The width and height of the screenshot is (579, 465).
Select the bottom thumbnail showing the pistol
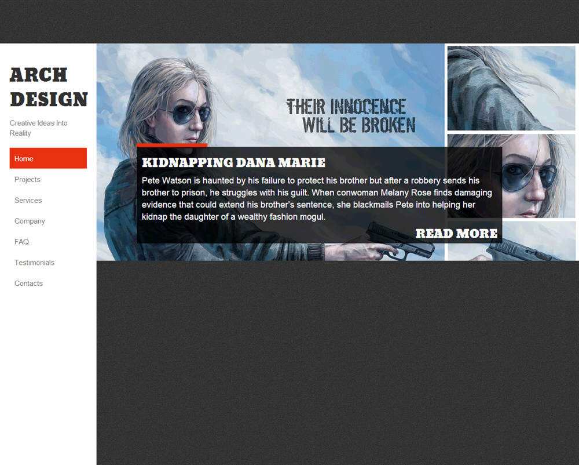coord(511,241)
